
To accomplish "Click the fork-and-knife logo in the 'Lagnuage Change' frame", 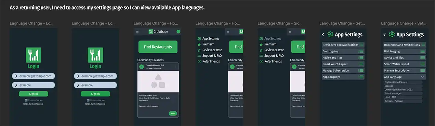I will tap(33, 55).
